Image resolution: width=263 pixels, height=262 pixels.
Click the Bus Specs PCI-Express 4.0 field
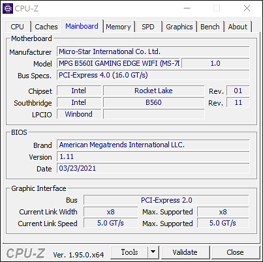coord(153,75)
